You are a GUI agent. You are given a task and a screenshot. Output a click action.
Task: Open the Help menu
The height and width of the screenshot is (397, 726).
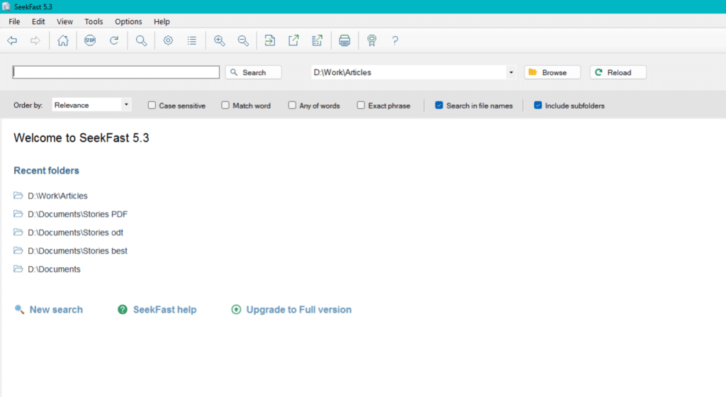point(162,21)
